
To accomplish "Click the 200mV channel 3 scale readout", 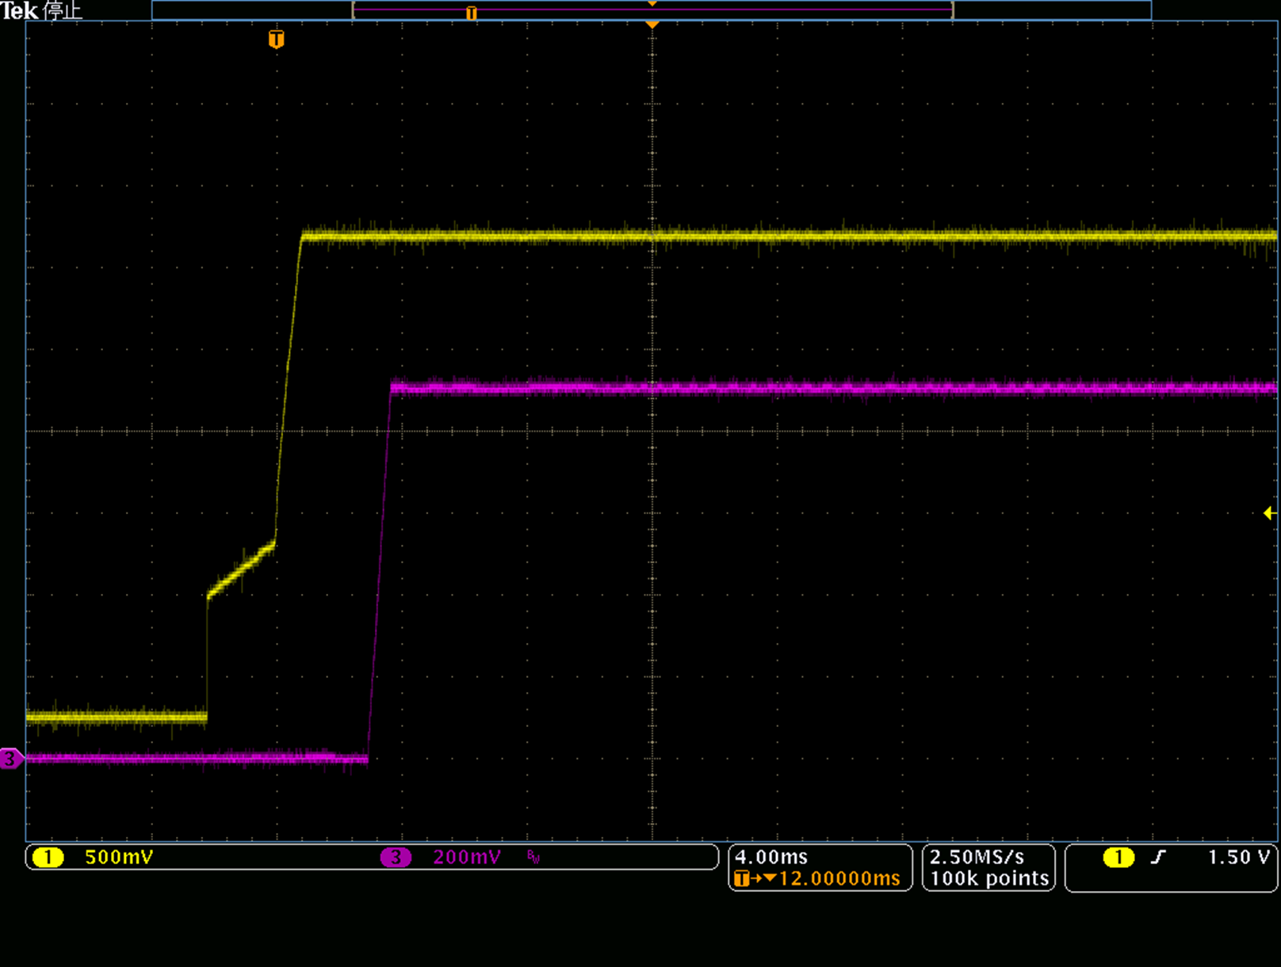I will pos(467,857).
